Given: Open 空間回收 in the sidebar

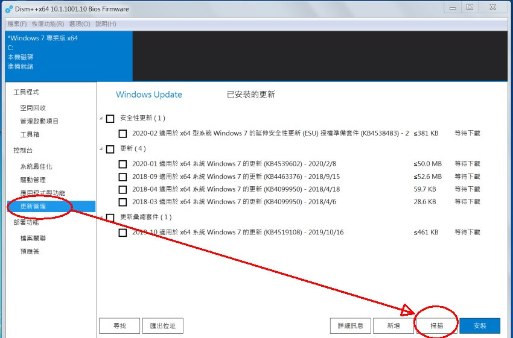Looking at the screenshot, I should click(x=33, y=108).
